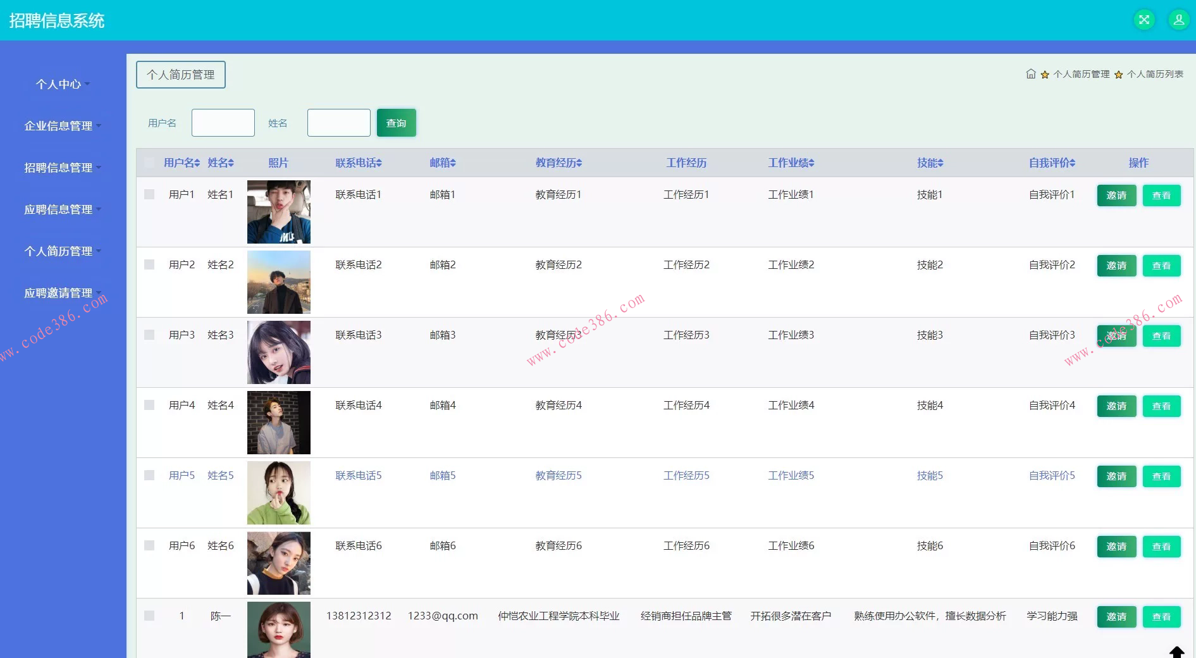Sort by 用户名 column sort icon
The width and height of the screenshot is (1196, 658).
pyautogui.click(x=197, y=163)
